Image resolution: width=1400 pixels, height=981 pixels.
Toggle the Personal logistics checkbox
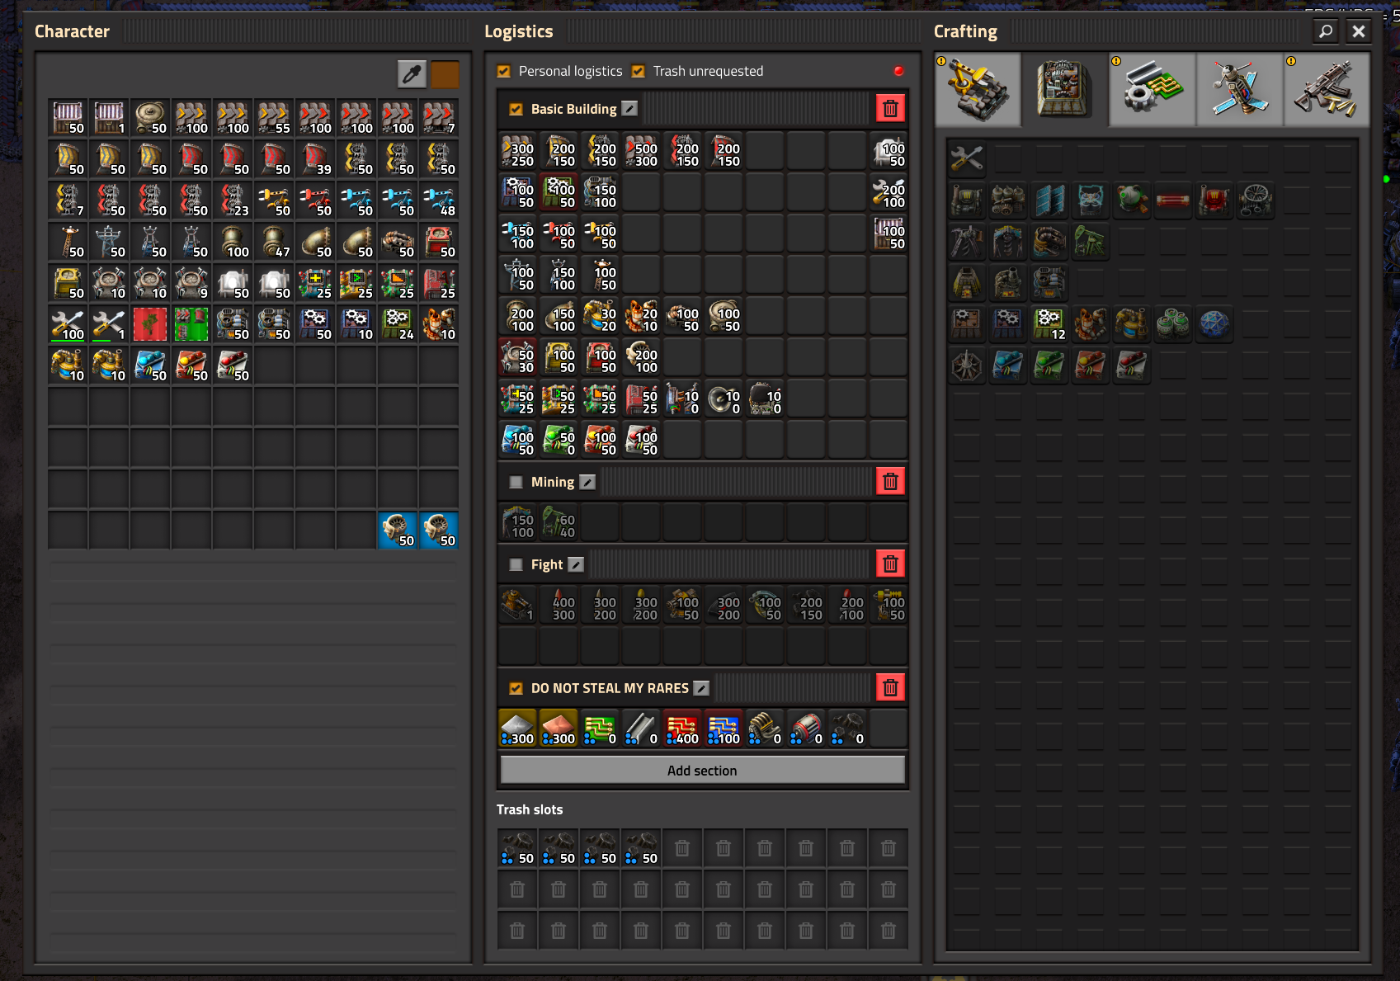tap(503, 72)
